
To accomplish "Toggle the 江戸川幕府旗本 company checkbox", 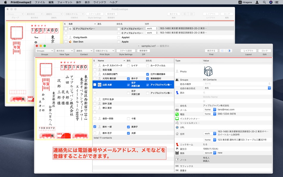I will click(147, 74).
